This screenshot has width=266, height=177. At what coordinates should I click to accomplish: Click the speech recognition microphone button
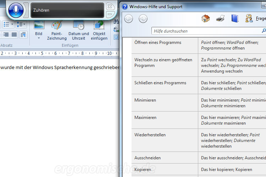pyautogui.click(x=16, y=10)
